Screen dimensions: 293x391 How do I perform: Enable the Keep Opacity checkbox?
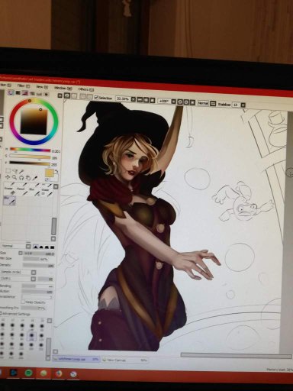point(23,302)
